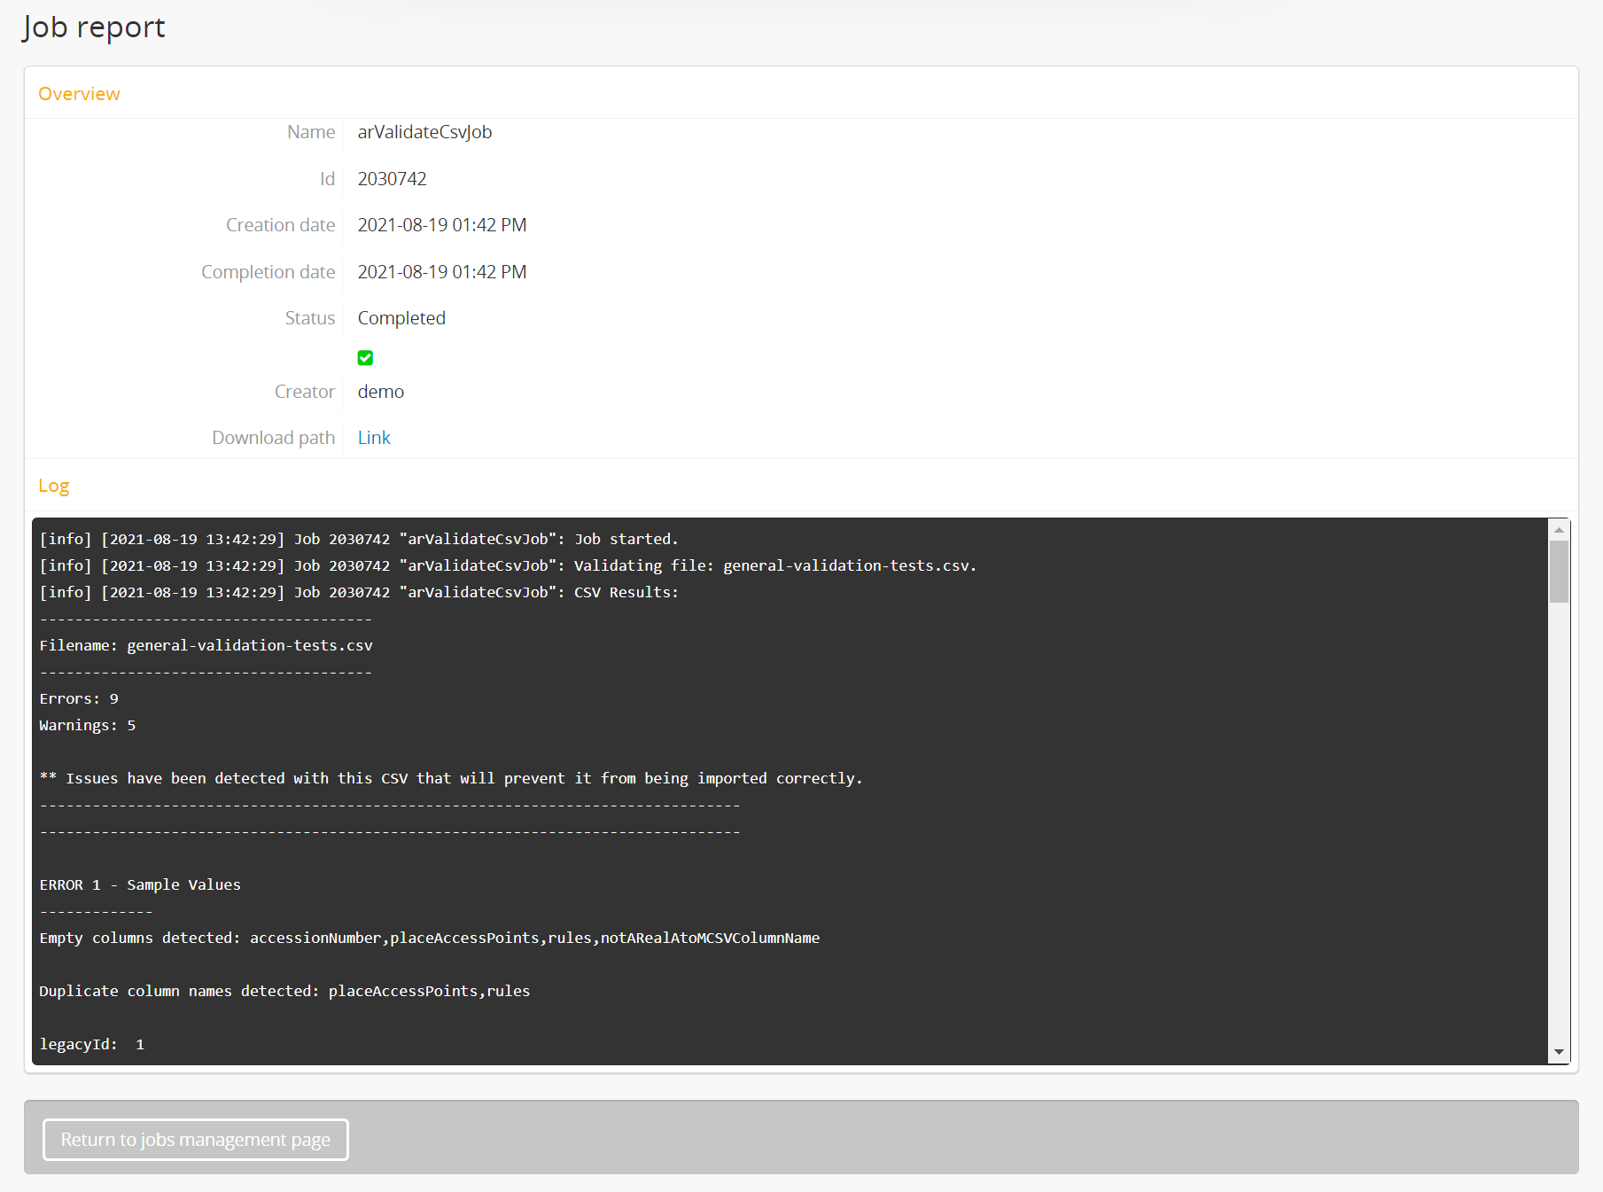Select the job Id 2030742

click(x=393, y=179)
